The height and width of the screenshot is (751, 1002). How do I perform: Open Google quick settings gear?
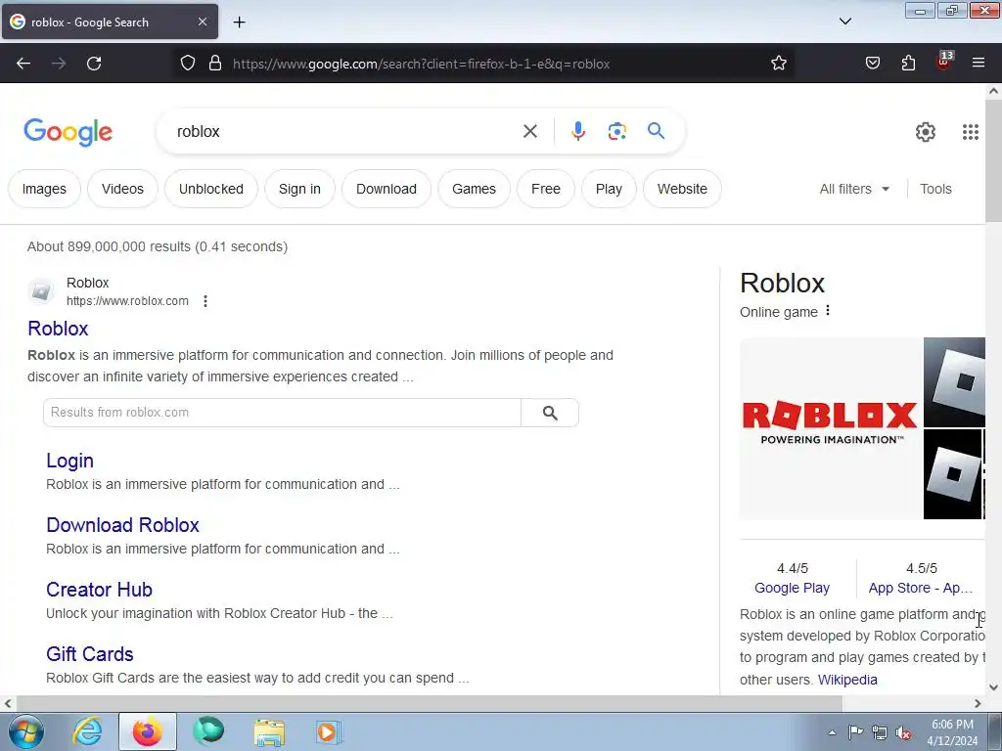point(926,132)
